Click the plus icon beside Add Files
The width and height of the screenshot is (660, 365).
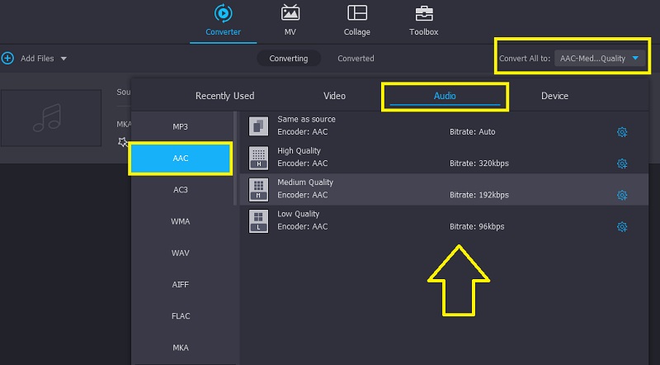click(x=8, y=59)
